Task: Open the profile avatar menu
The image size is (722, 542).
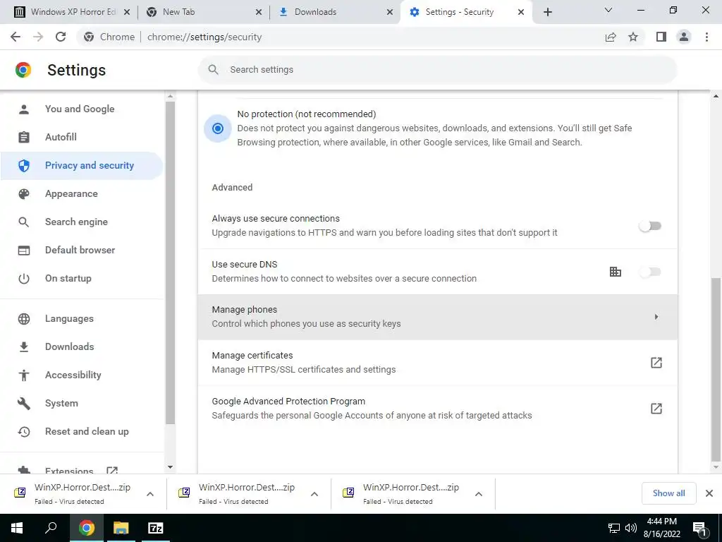Action: pyautogui.click(x=684, y=37)
